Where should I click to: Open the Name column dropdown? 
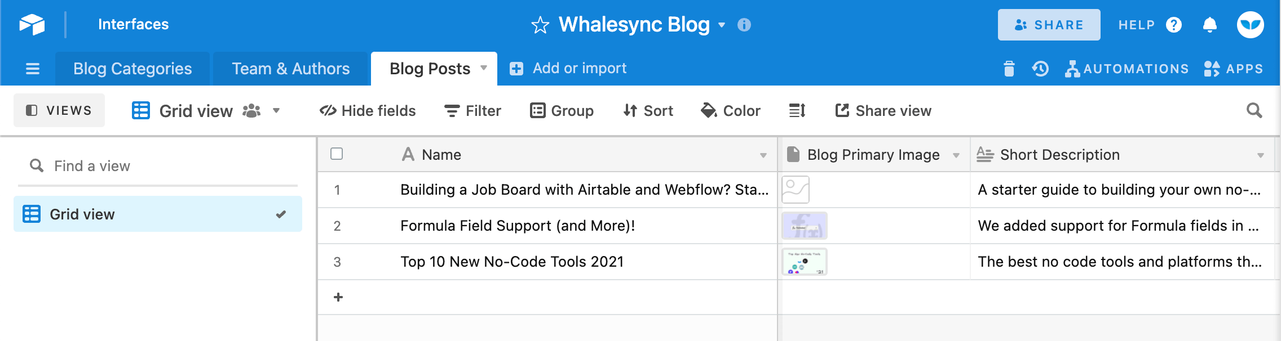pos(763,155)
